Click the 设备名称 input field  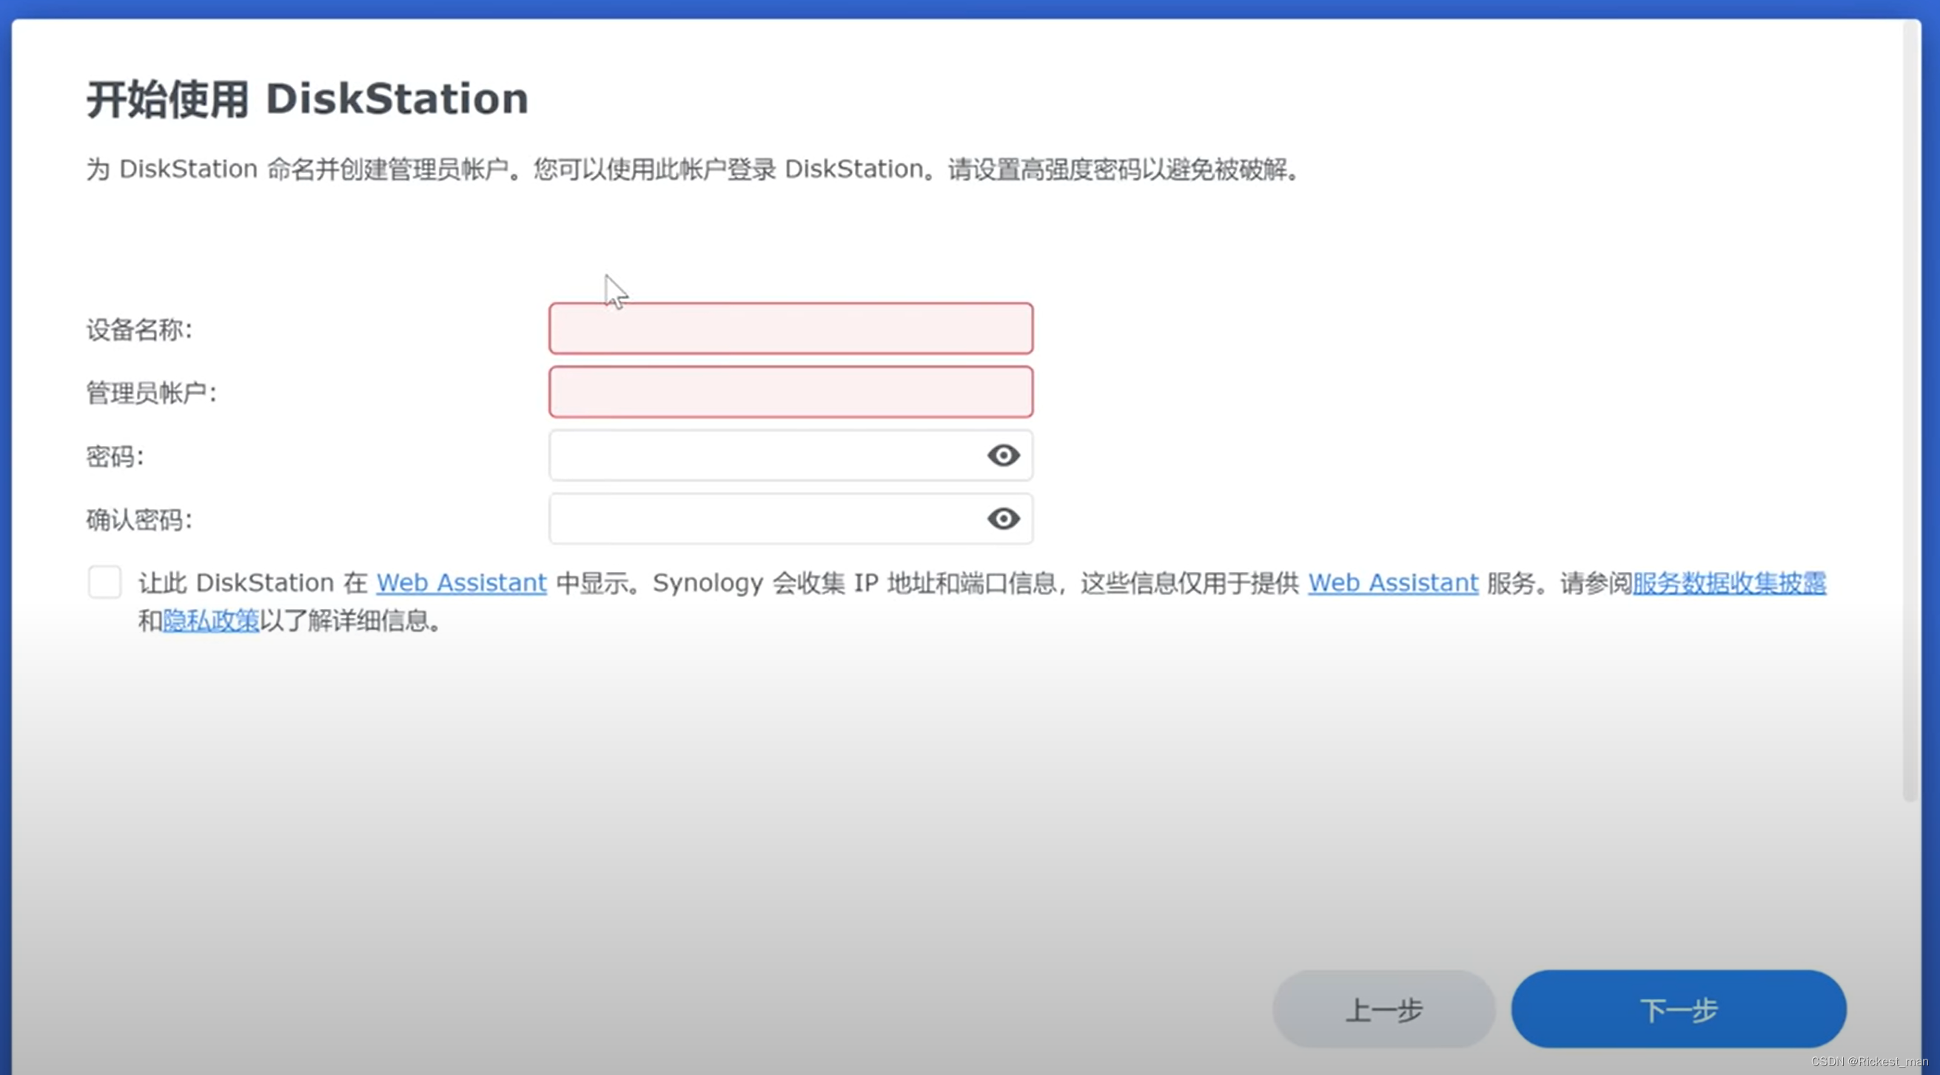coord(791,329)
